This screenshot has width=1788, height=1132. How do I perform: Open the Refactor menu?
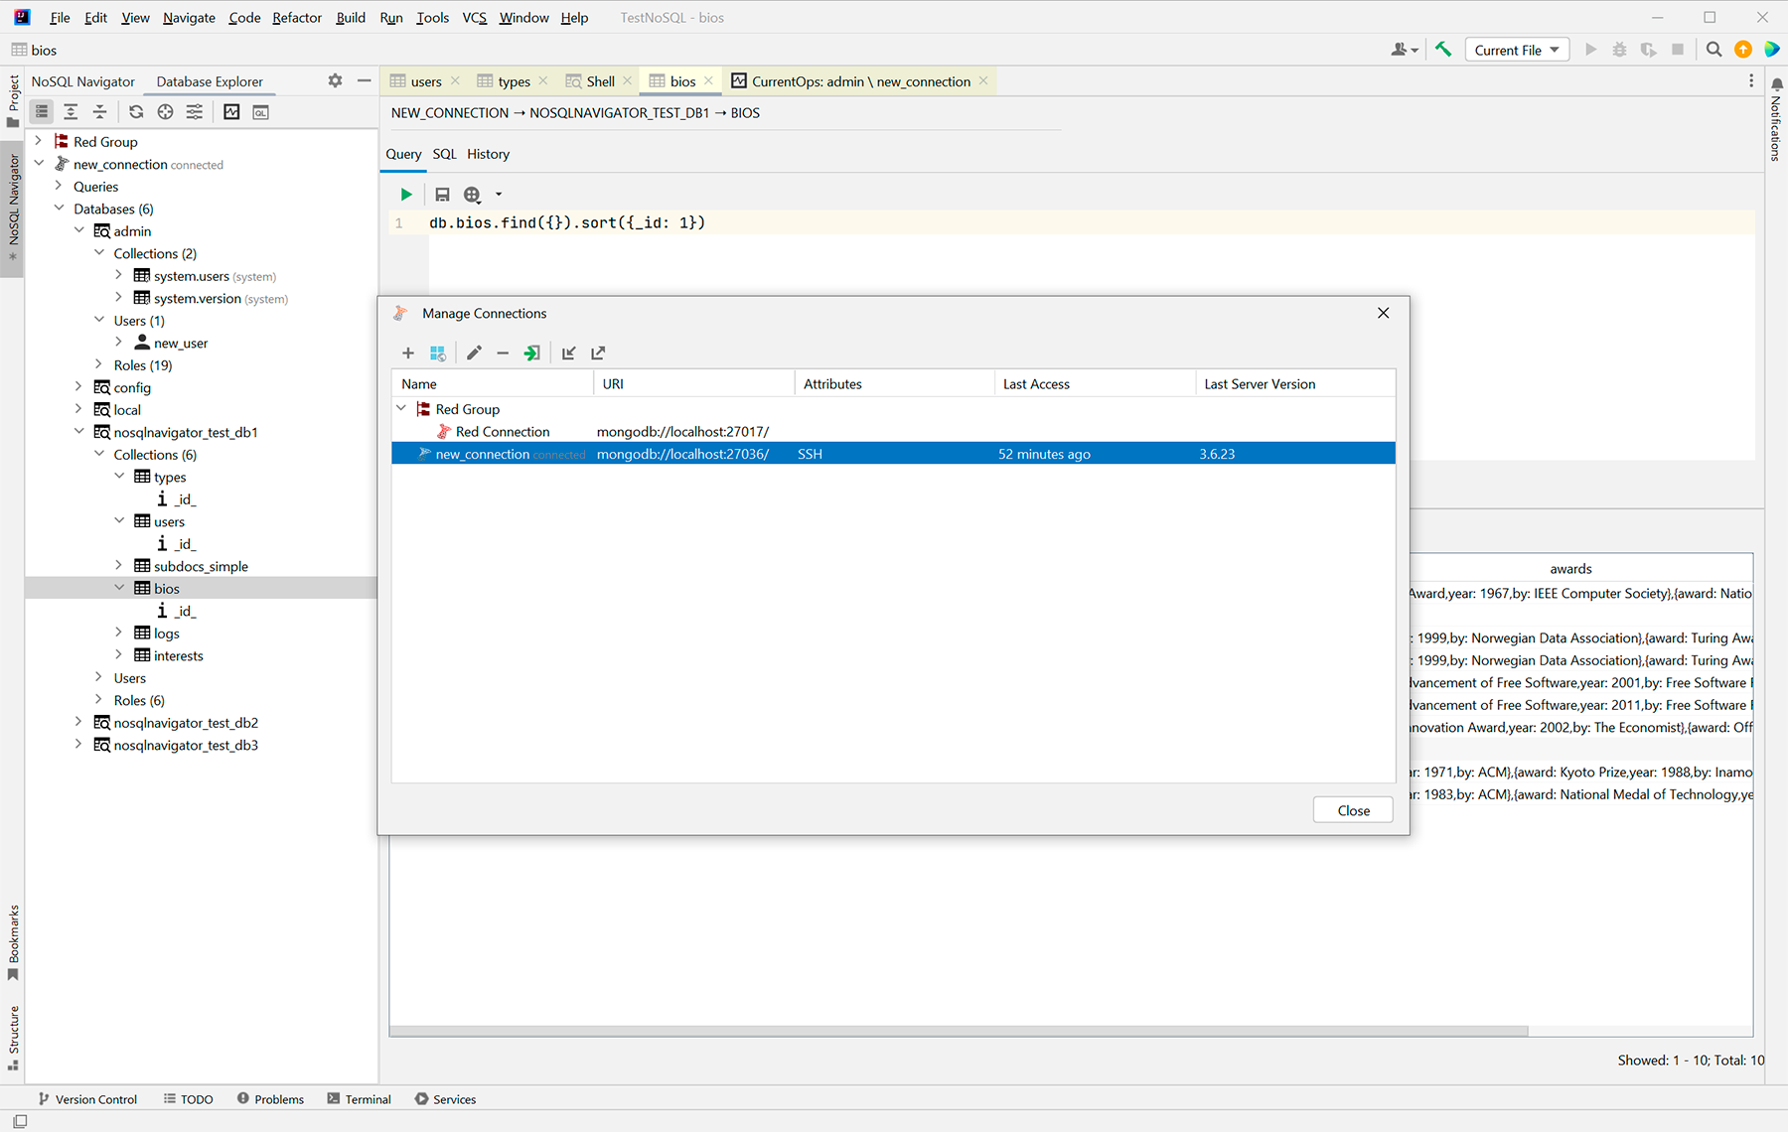point(297,18)
